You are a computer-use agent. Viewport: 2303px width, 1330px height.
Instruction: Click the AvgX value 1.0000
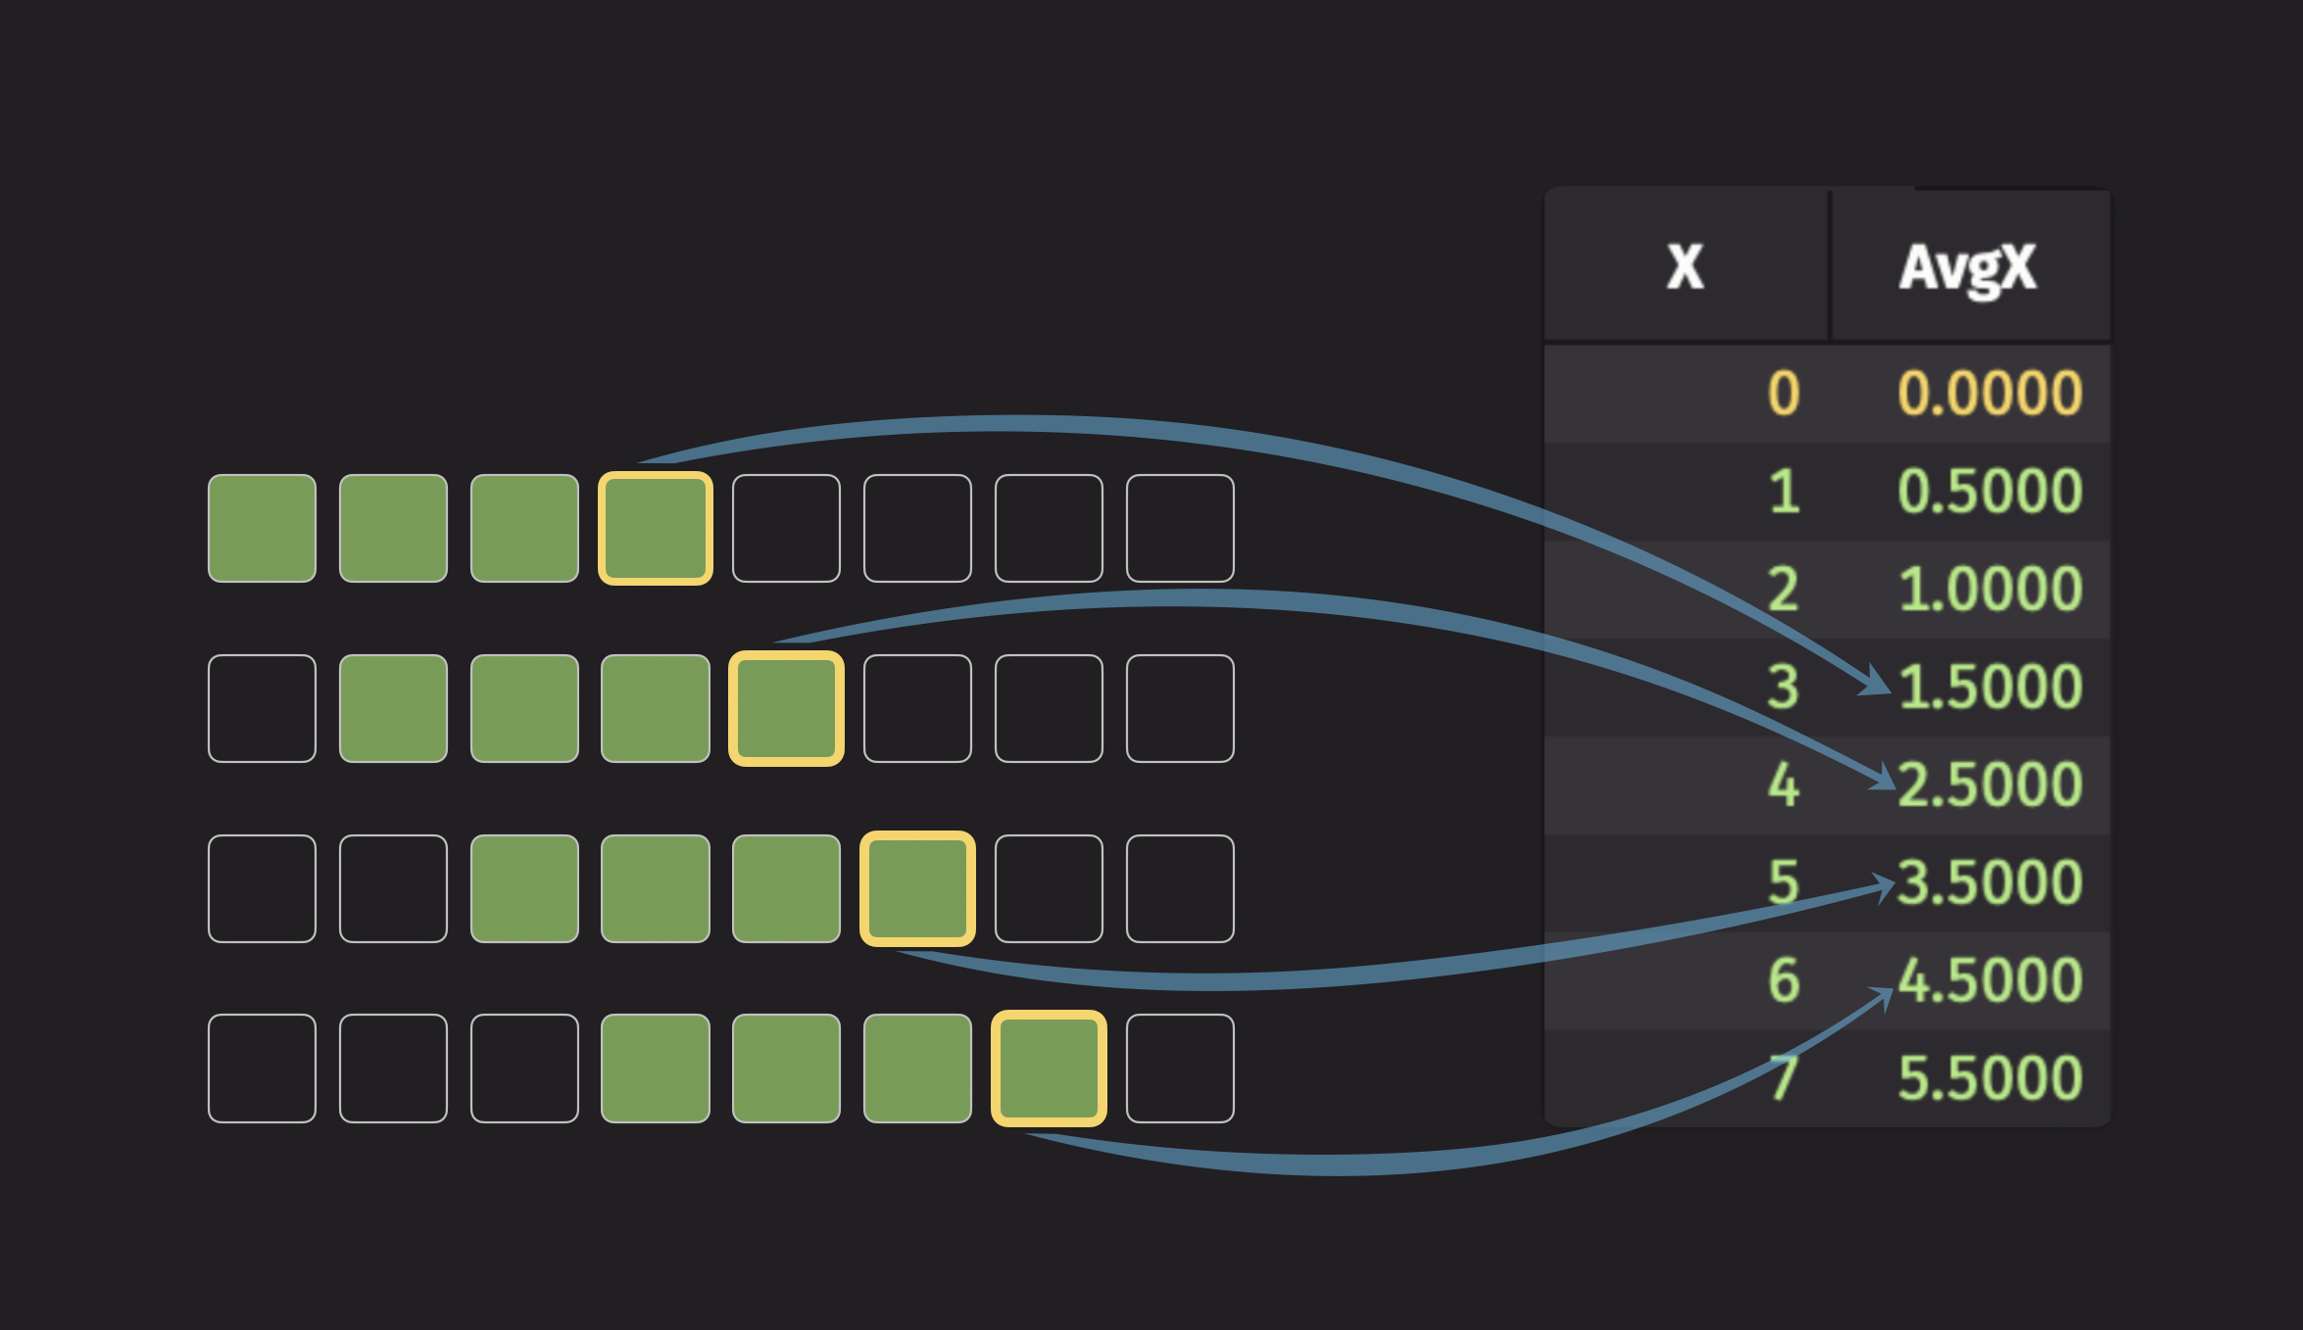click(x=1989, y=590)
